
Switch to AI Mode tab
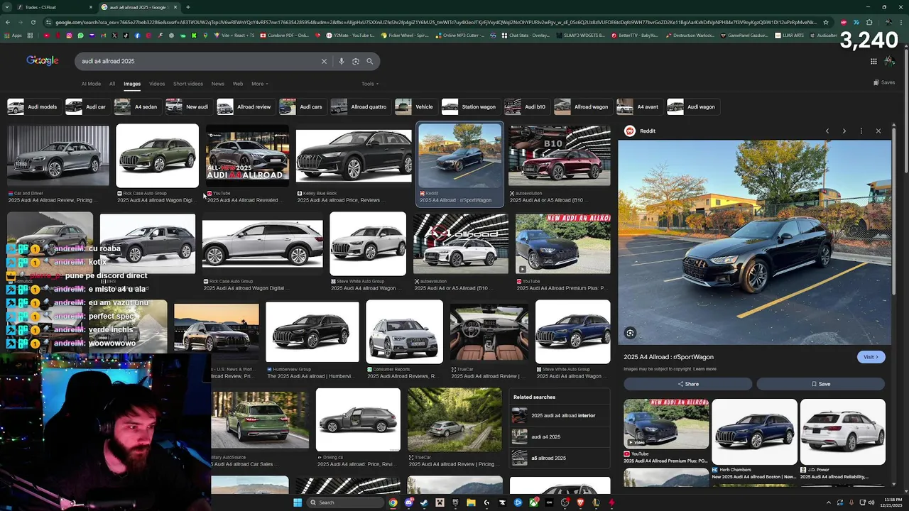91,84
